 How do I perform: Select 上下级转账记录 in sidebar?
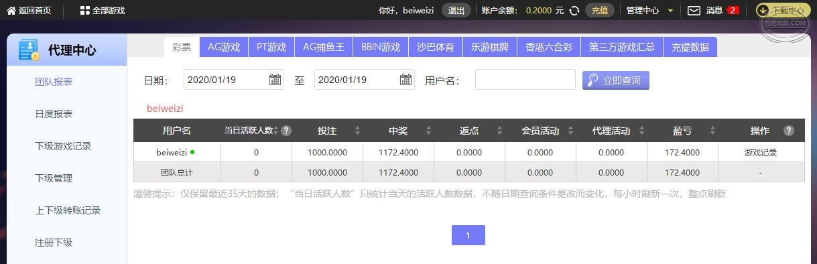(68, 210)
